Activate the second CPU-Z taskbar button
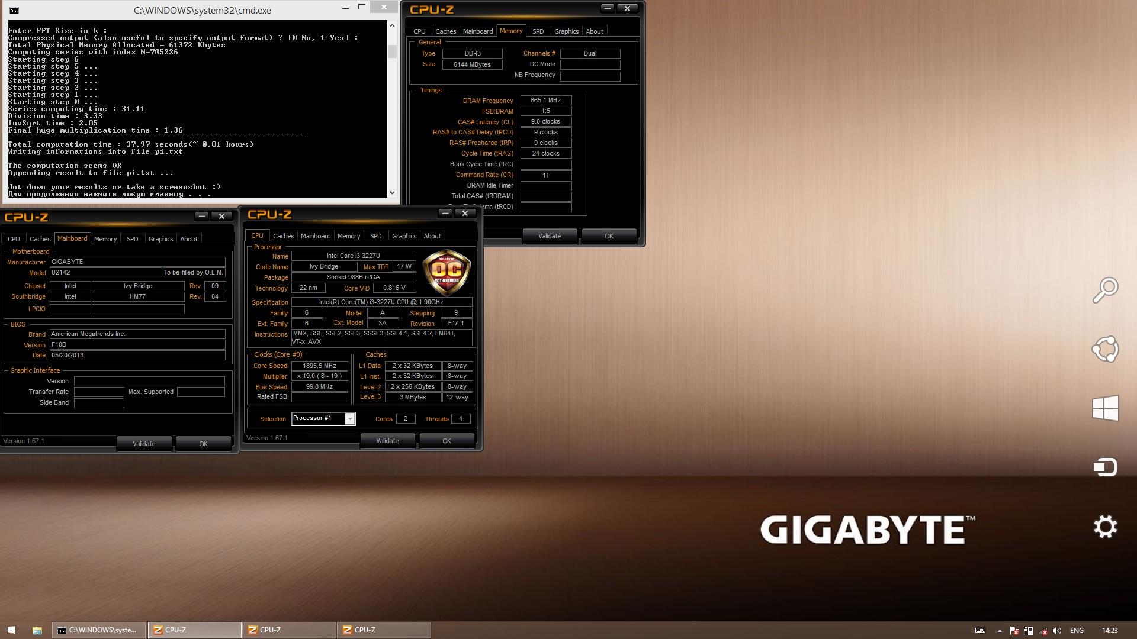 tap(289, 630)
